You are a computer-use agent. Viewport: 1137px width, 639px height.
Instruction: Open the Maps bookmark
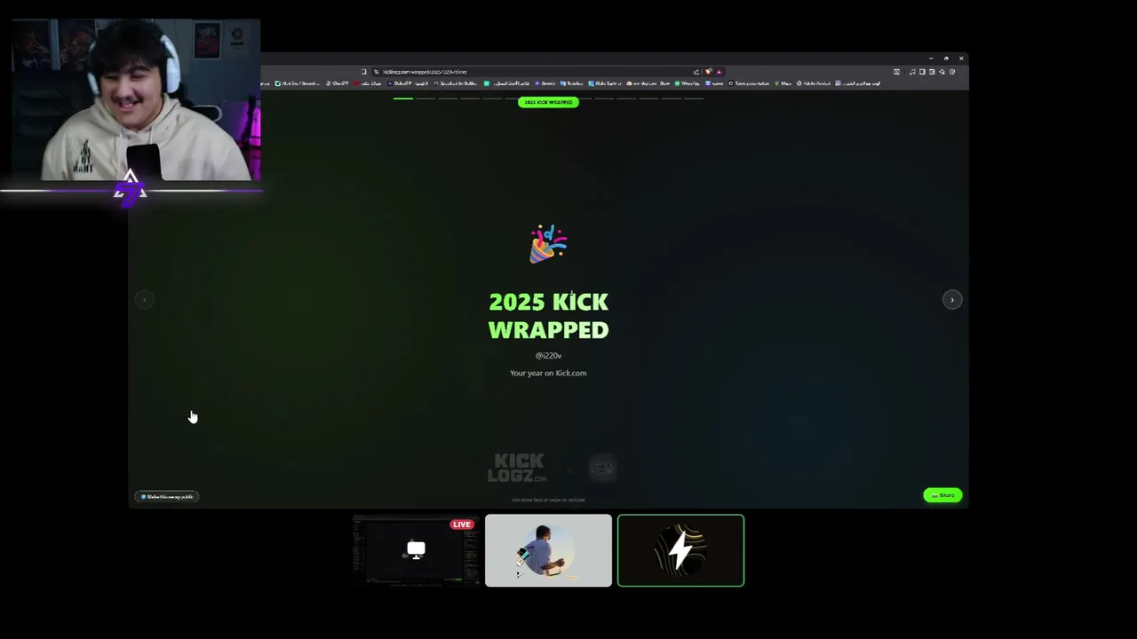pos(783,83)
